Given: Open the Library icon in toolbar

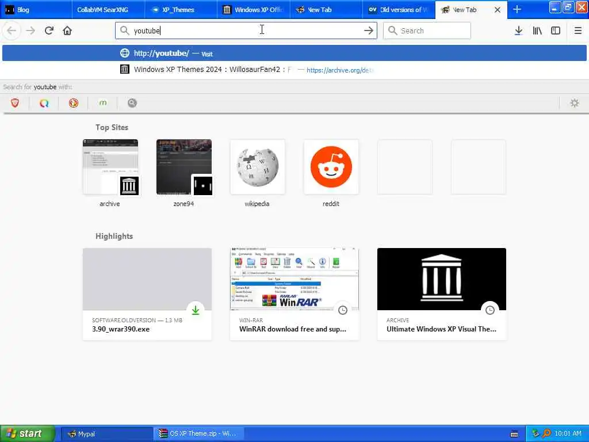Looking at the screenshot, I should pyautogui.click(x=537, y=31).
